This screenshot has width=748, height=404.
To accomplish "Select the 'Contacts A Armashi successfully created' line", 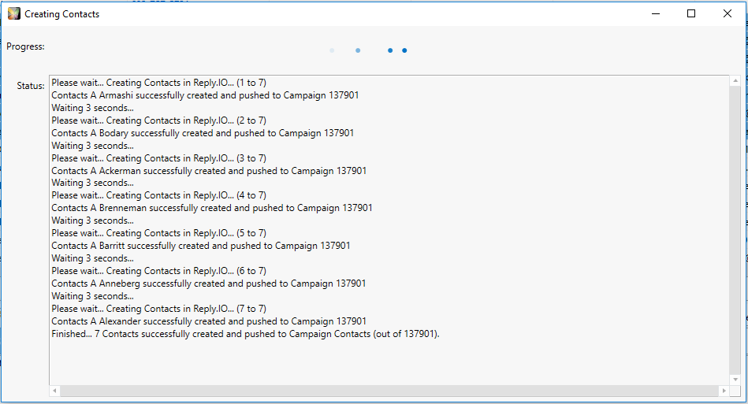I will point(205,95).
